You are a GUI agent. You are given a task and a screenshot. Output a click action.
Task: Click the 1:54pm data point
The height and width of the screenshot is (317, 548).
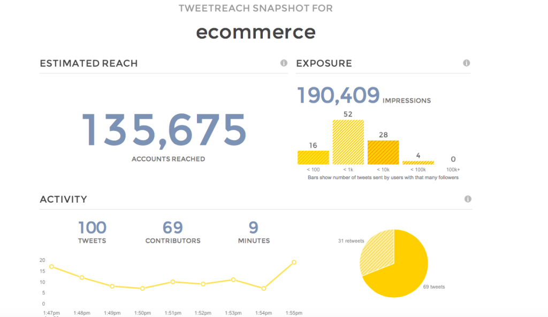[263, 288]
